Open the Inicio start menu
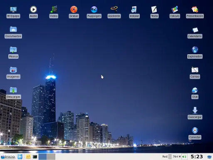 [8, 157]
